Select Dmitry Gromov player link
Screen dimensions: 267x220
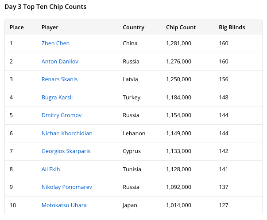click(61, 115)
